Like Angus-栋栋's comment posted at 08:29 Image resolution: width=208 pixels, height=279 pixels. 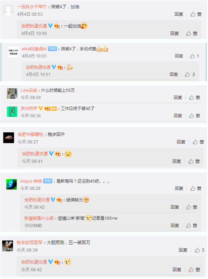196,189
